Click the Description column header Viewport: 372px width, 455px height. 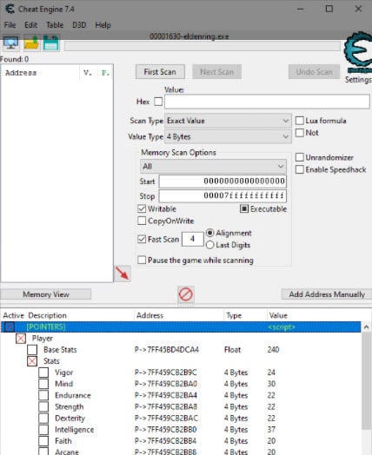tap(47, 315)
